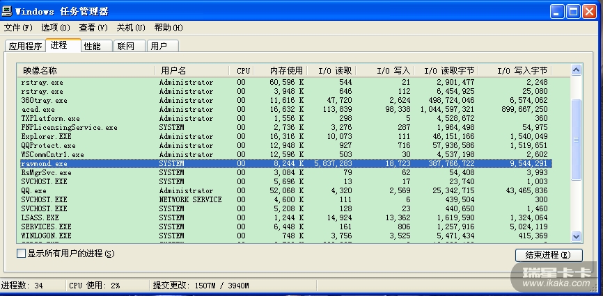
Task: Select the 360tray.exe process row
Action: [285, 101]
